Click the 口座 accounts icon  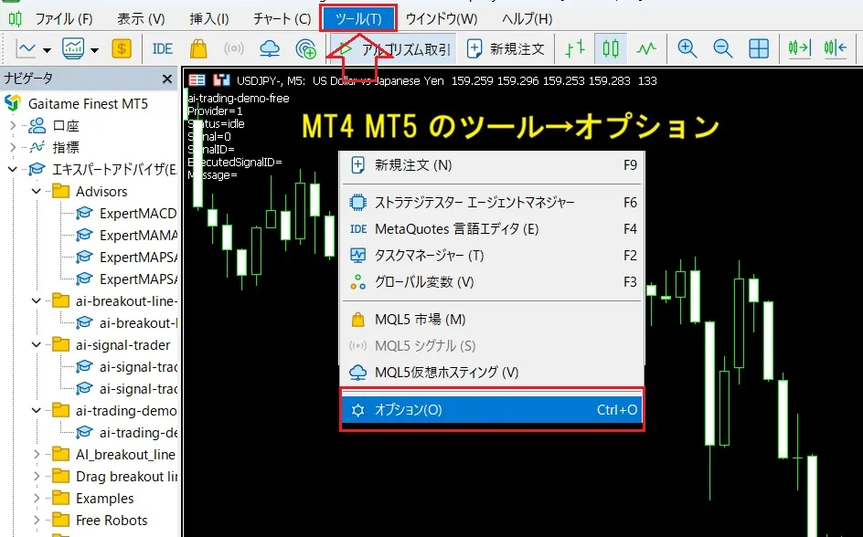coord(37,126)
